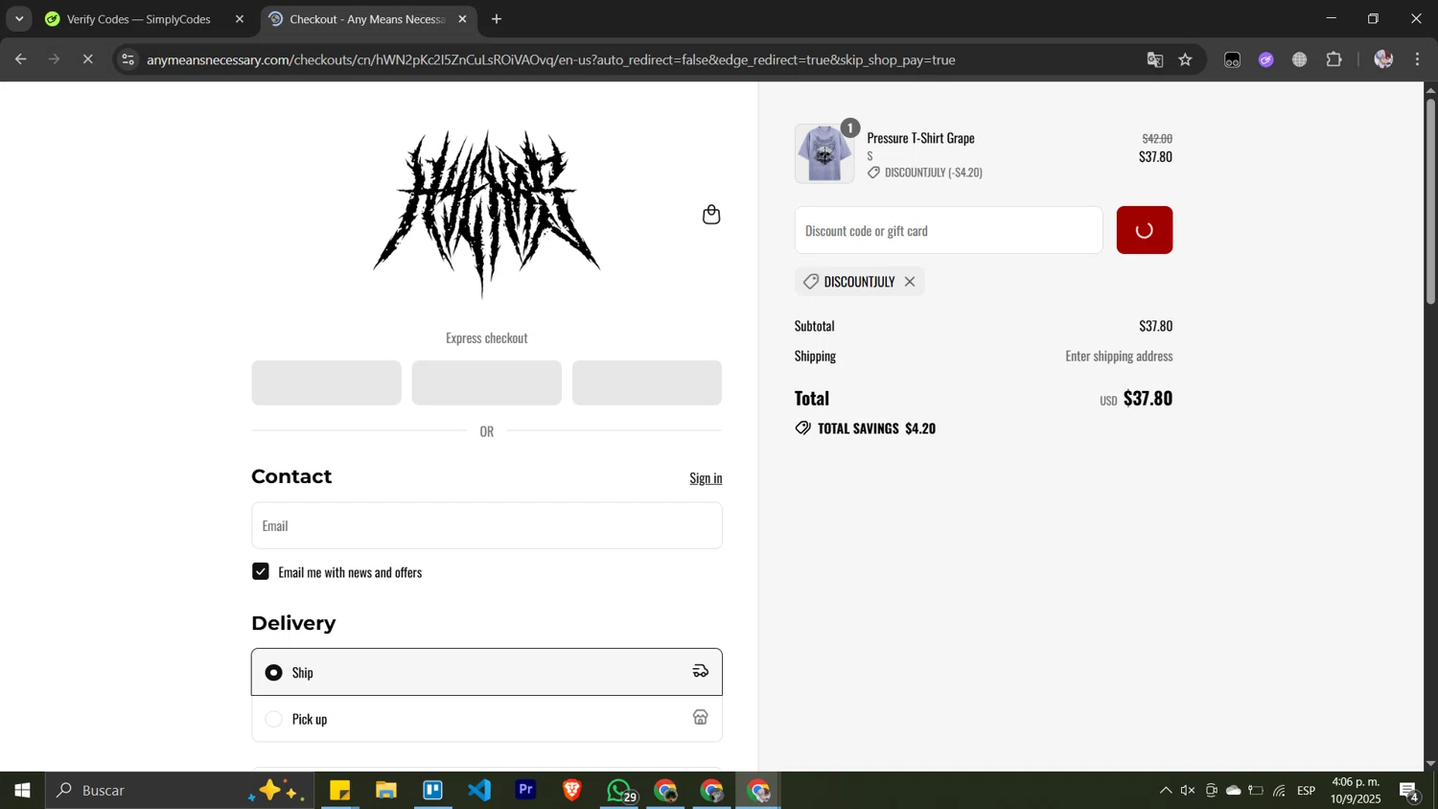1438x809 pixels.
Task: Open WhatsApp from the taskbar
Action: click(x=620, y=791)
